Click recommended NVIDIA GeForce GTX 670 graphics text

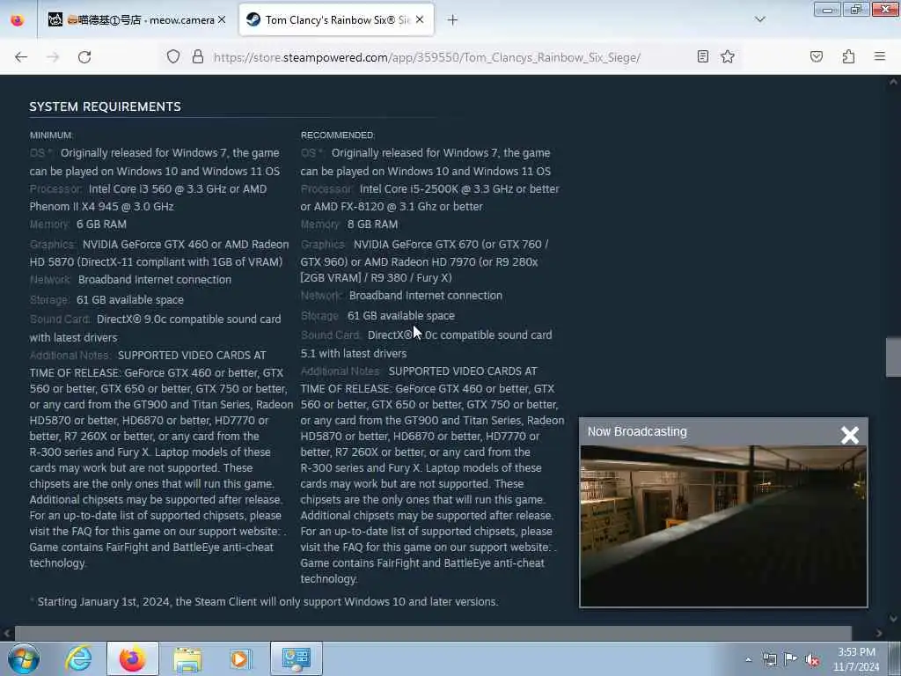(x=425, y=261)
